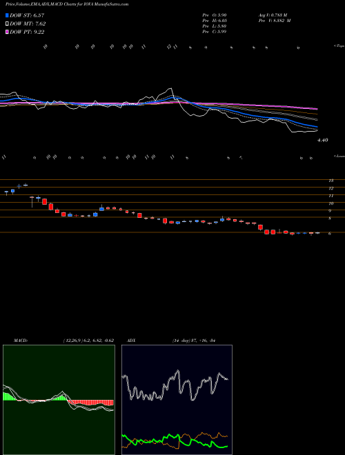Click the chart title mentioning MunafaSutra.com
Viewport: 345px width, 455px height.
tap(67, 4)
